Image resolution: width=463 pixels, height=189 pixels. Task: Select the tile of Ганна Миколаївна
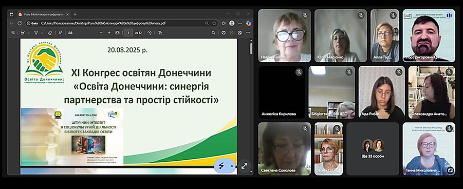429,149
